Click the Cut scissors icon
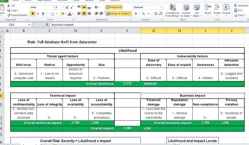This screenshot has height=145, width=249. point(9,6)
